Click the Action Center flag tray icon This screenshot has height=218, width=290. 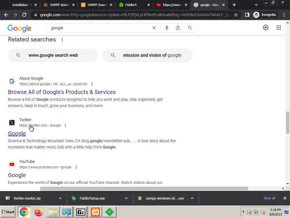tap(249, 212)
